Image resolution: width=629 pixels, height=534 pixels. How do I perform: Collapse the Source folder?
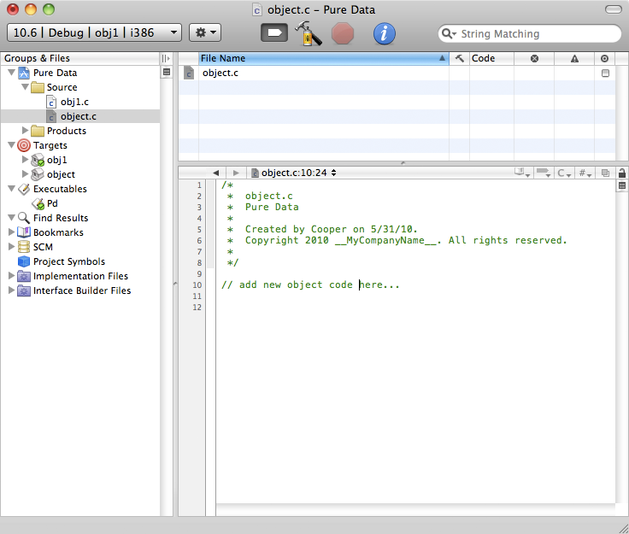click(25, 87)
